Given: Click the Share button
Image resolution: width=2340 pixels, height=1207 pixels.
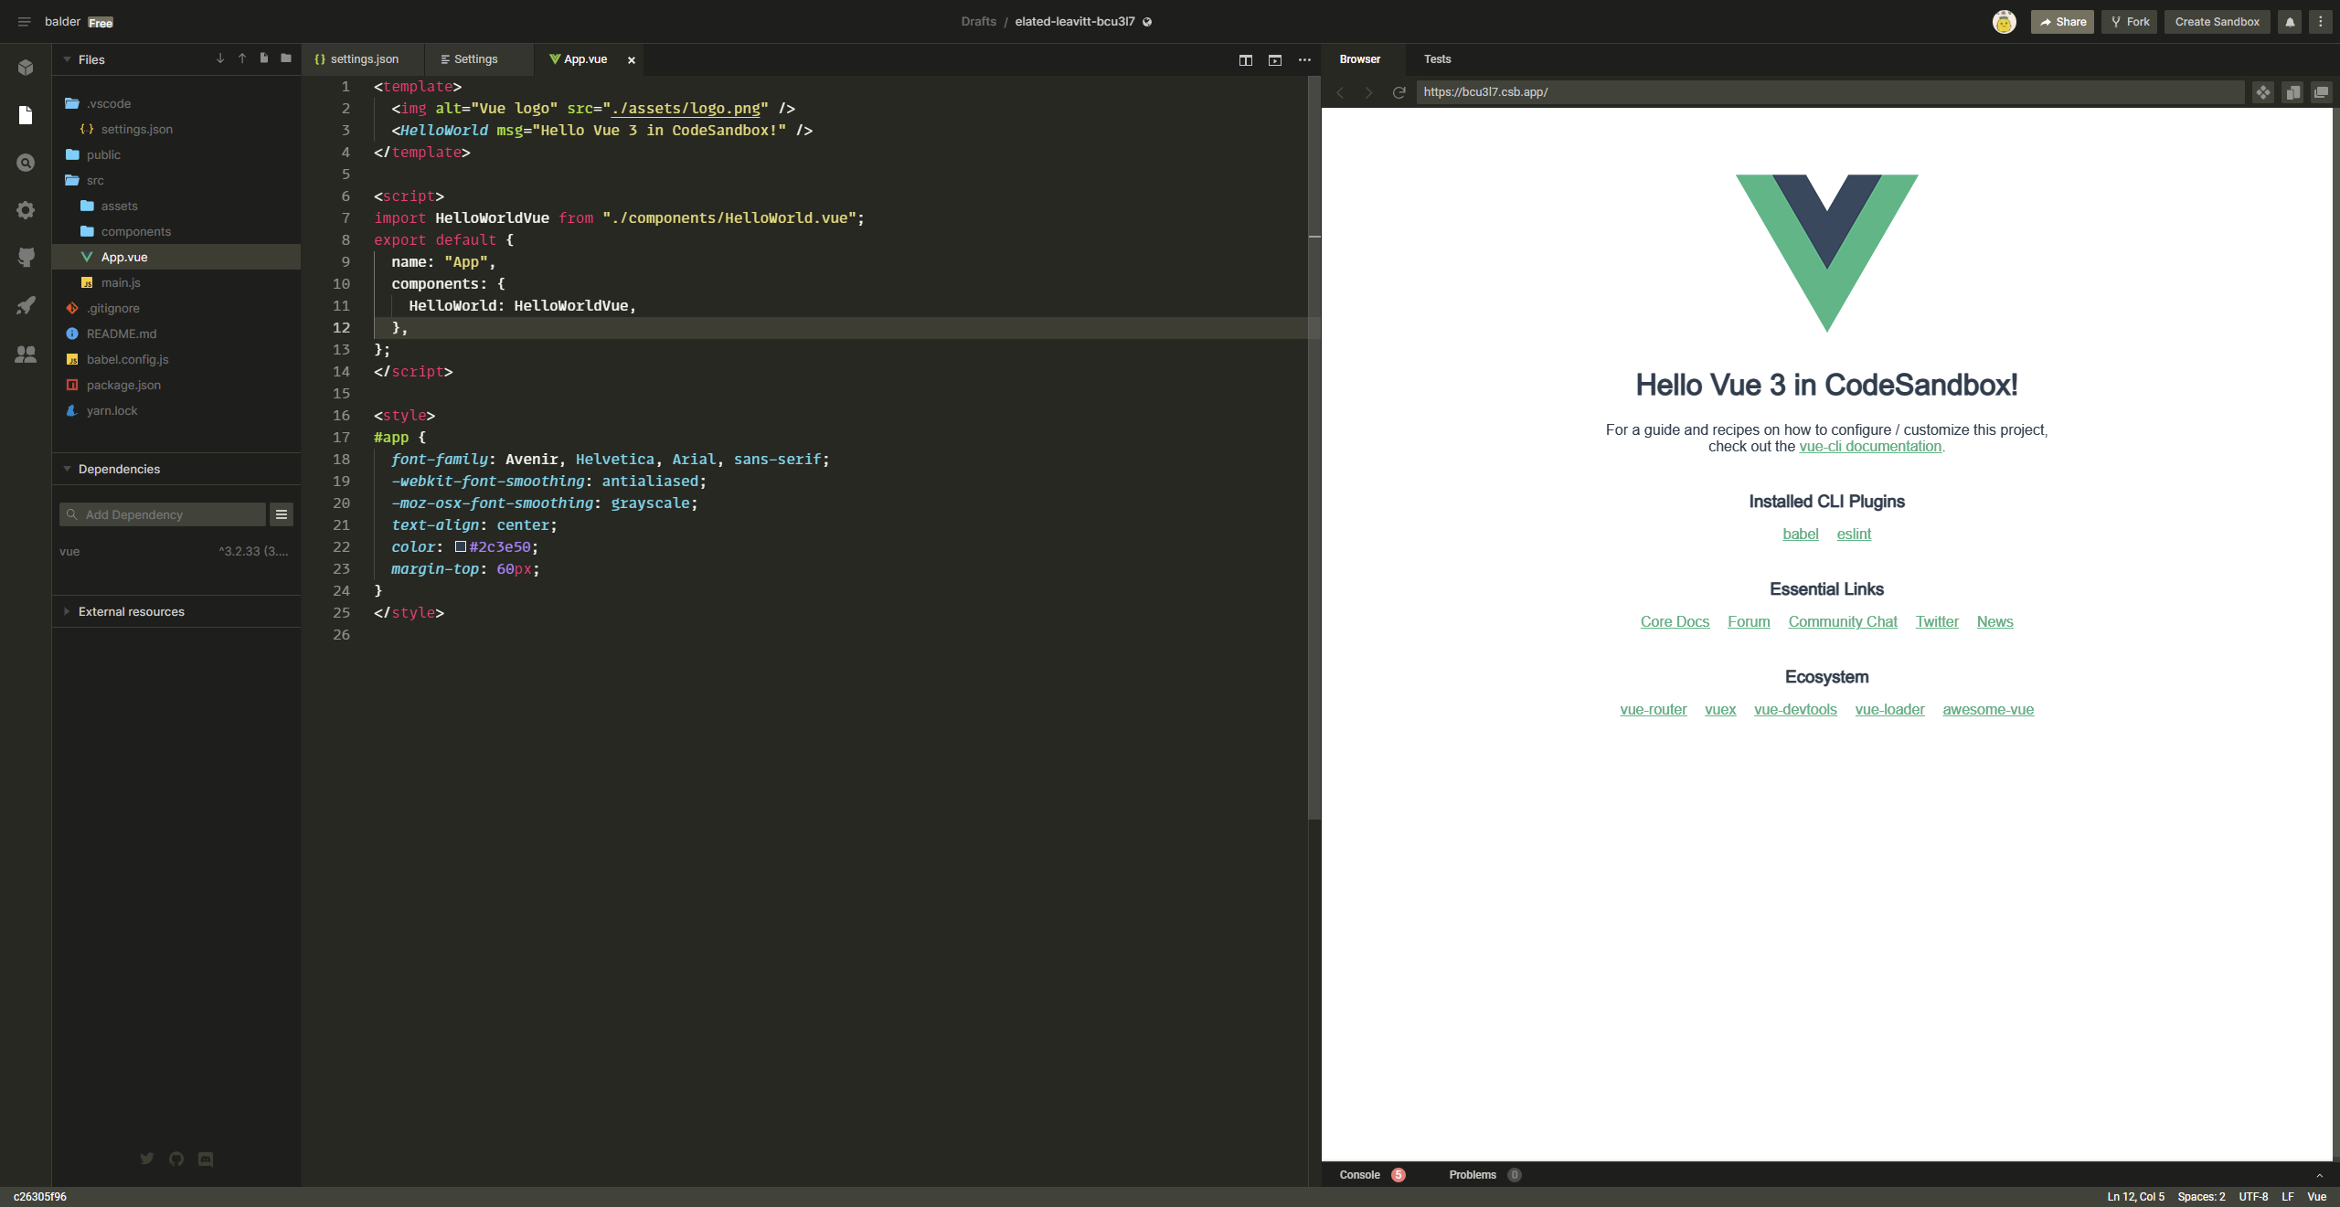Looking at the screenshot, I should [2062, 22].
